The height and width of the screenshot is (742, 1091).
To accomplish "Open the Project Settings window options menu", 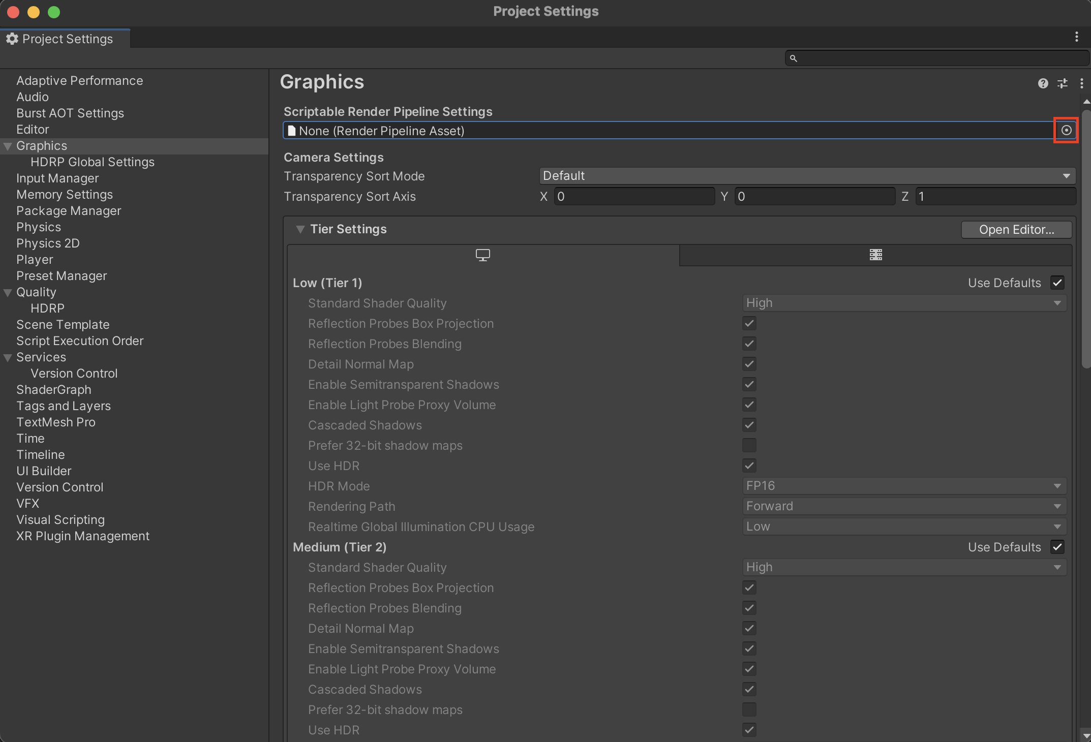I will tap(1076, 37).
